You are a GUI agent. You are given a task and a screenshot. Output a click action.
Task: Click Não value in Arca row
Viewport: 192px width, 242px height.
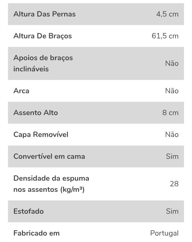172,91
